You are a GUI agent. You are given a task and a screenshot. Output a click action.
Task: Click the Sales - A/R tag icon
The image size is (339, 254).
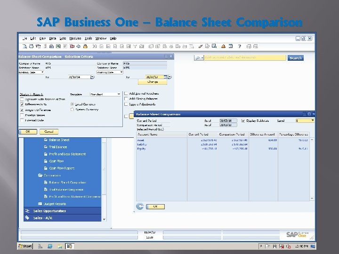pos(27,218)
